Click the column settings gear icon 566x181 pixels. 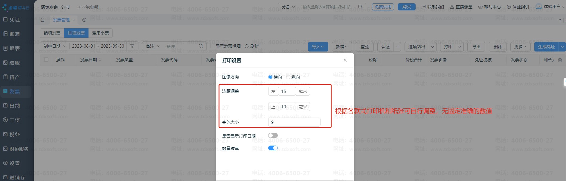pyautogui.click(x=560, y=60)
